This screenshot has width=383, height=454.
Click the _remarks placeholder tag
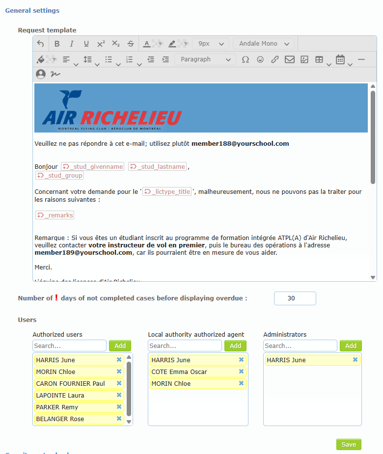point(55,215)
